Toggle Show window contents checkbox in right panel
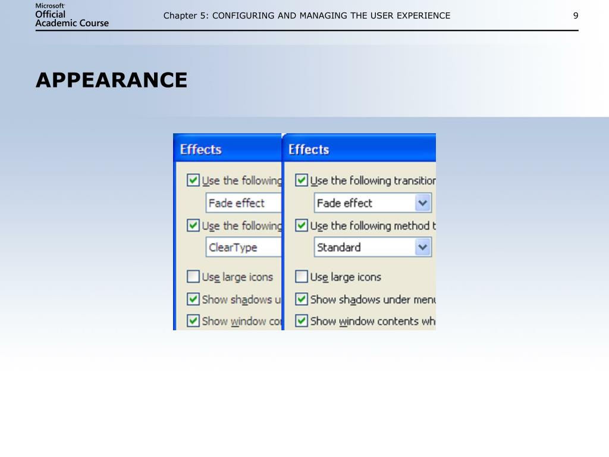Viewport: 609px width, 457px height. click(x=302, y=321)
